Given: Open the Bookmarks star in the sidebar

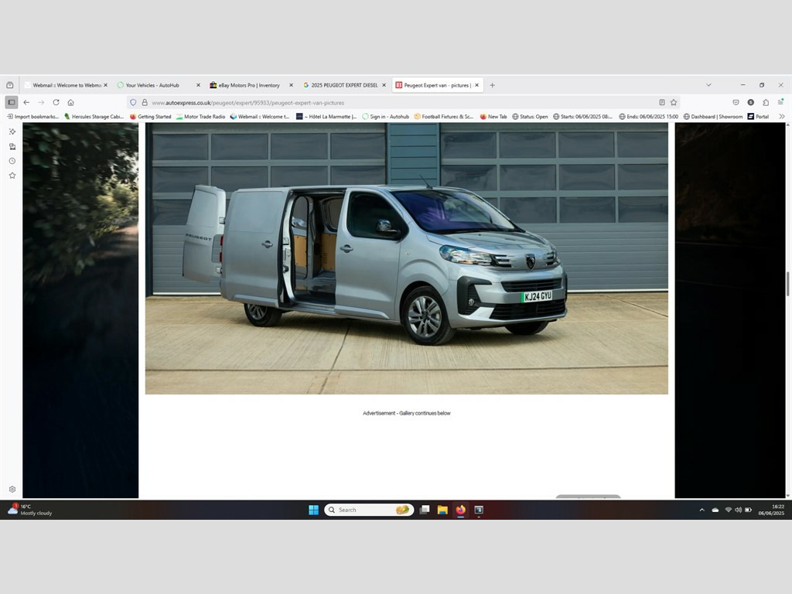Looking at the screenshot, I should (x=12, y=176).
